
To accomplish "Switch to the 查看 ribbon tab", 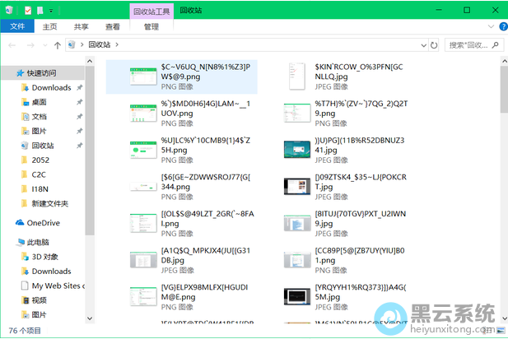I will (x=112, y=26).
